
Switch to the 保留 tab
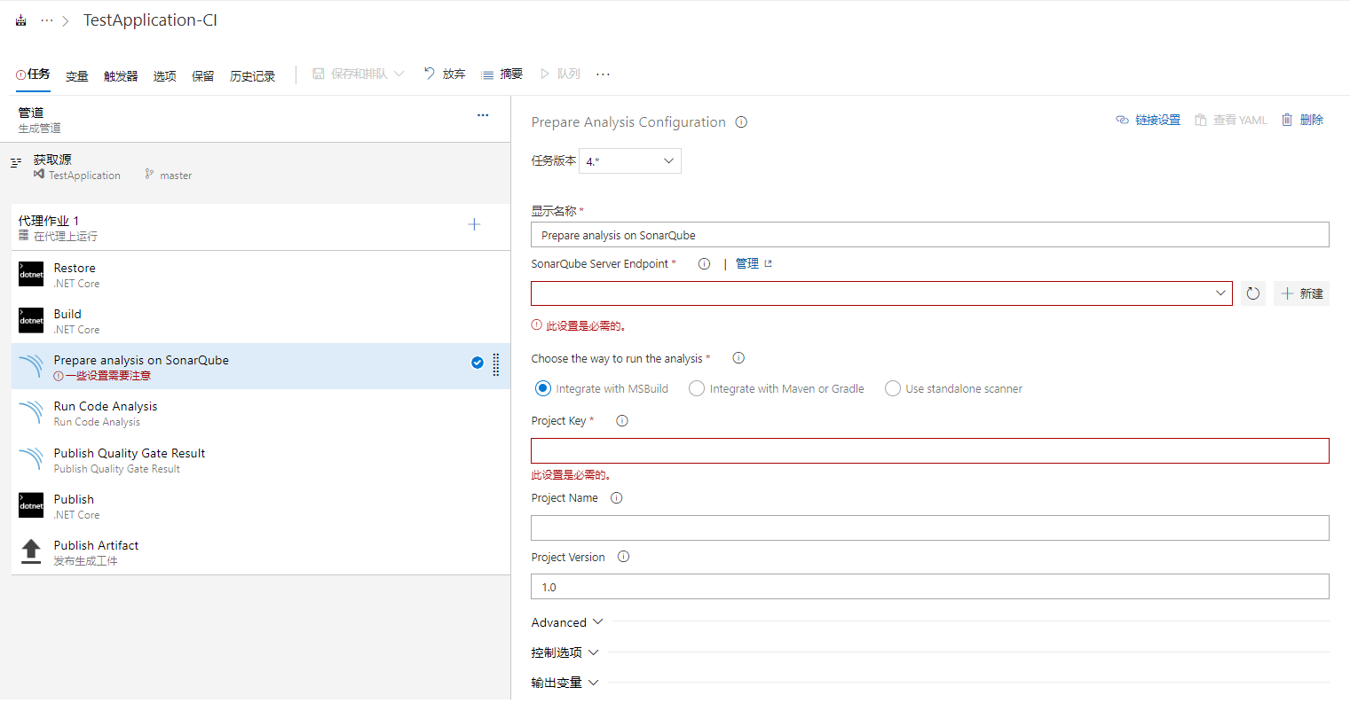[203, 76]
